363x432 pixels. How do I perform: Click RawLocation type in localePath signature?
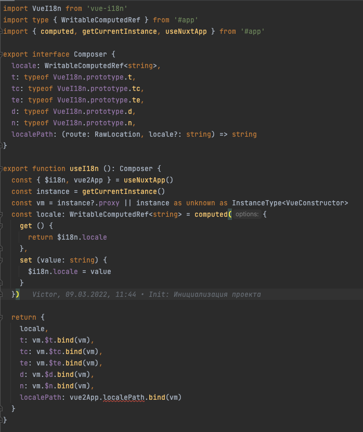pos(118,134)
